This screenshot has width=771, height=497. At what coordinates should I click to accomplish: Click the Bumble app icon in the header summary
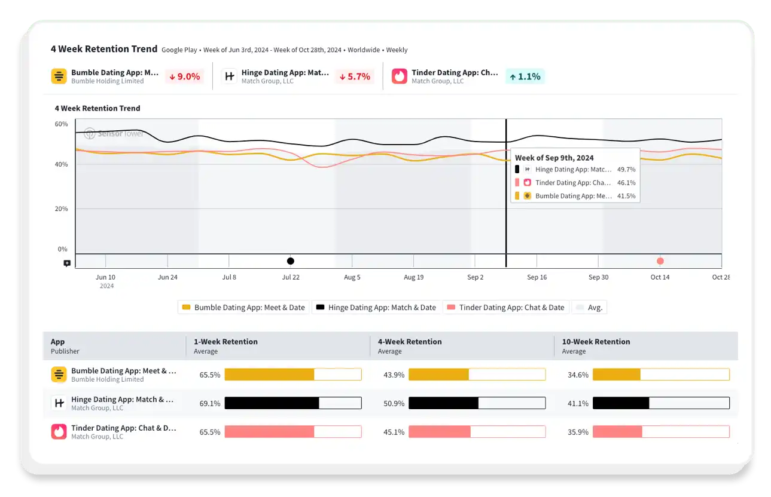click(59, 76)
